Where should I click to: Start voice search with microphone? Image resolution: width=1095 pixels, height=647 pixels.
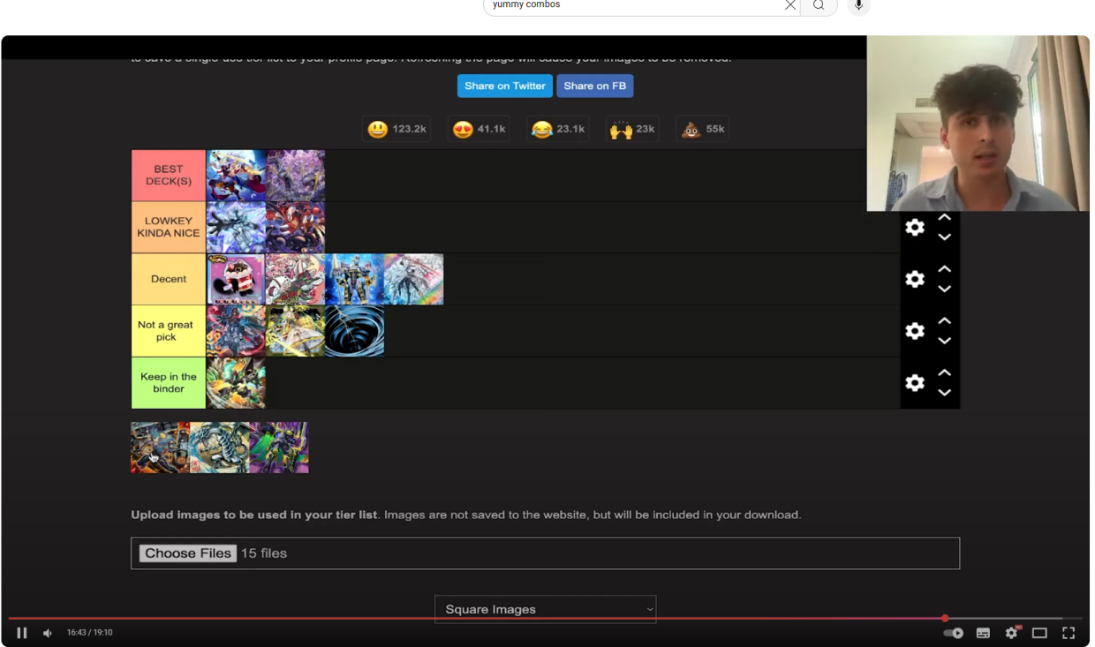pos(858,5)
